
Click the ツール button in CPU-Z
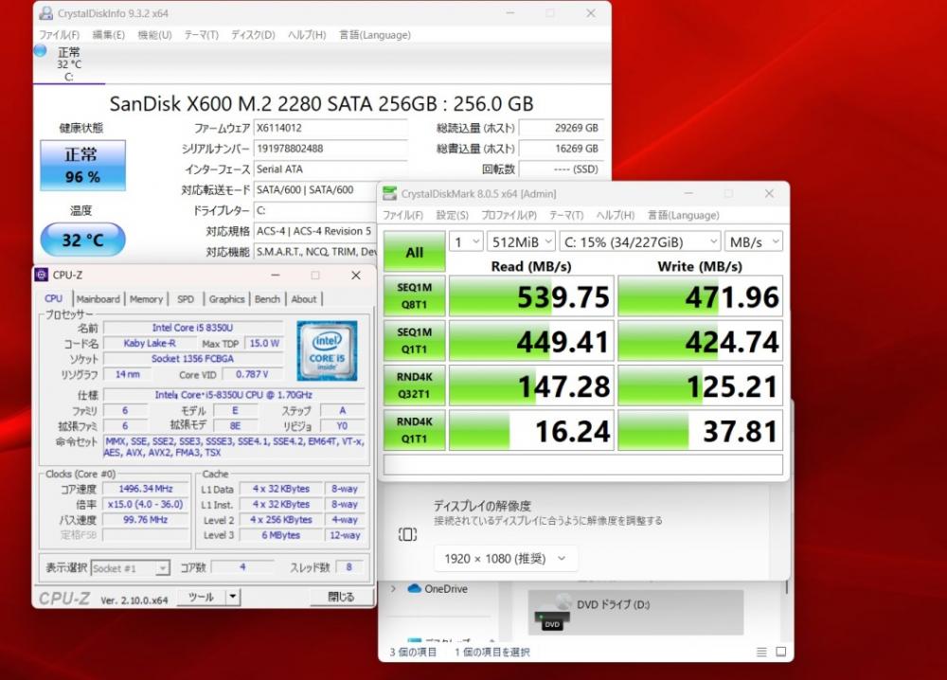tap(202, 598)
